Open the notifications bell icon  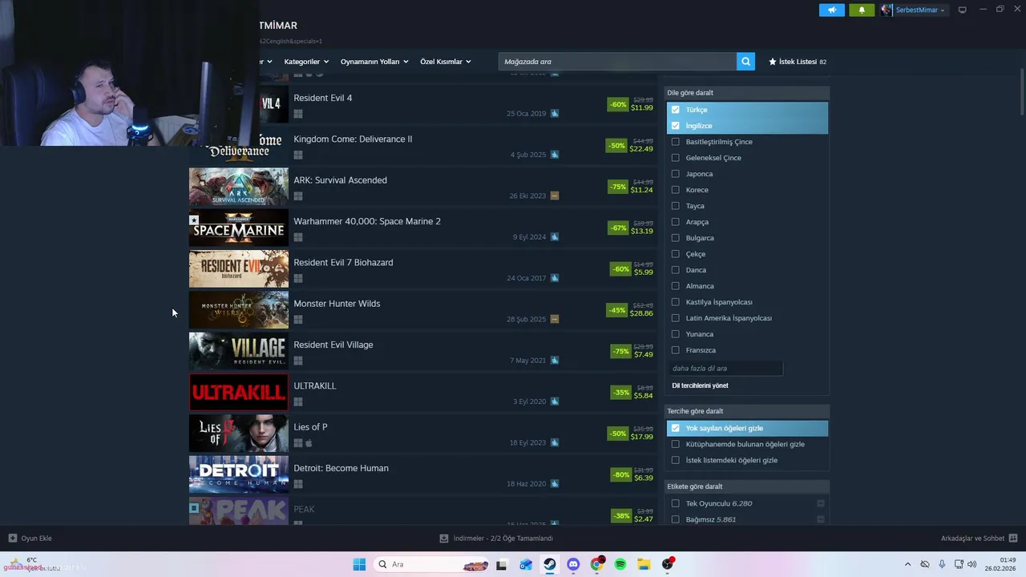(862, 10)
